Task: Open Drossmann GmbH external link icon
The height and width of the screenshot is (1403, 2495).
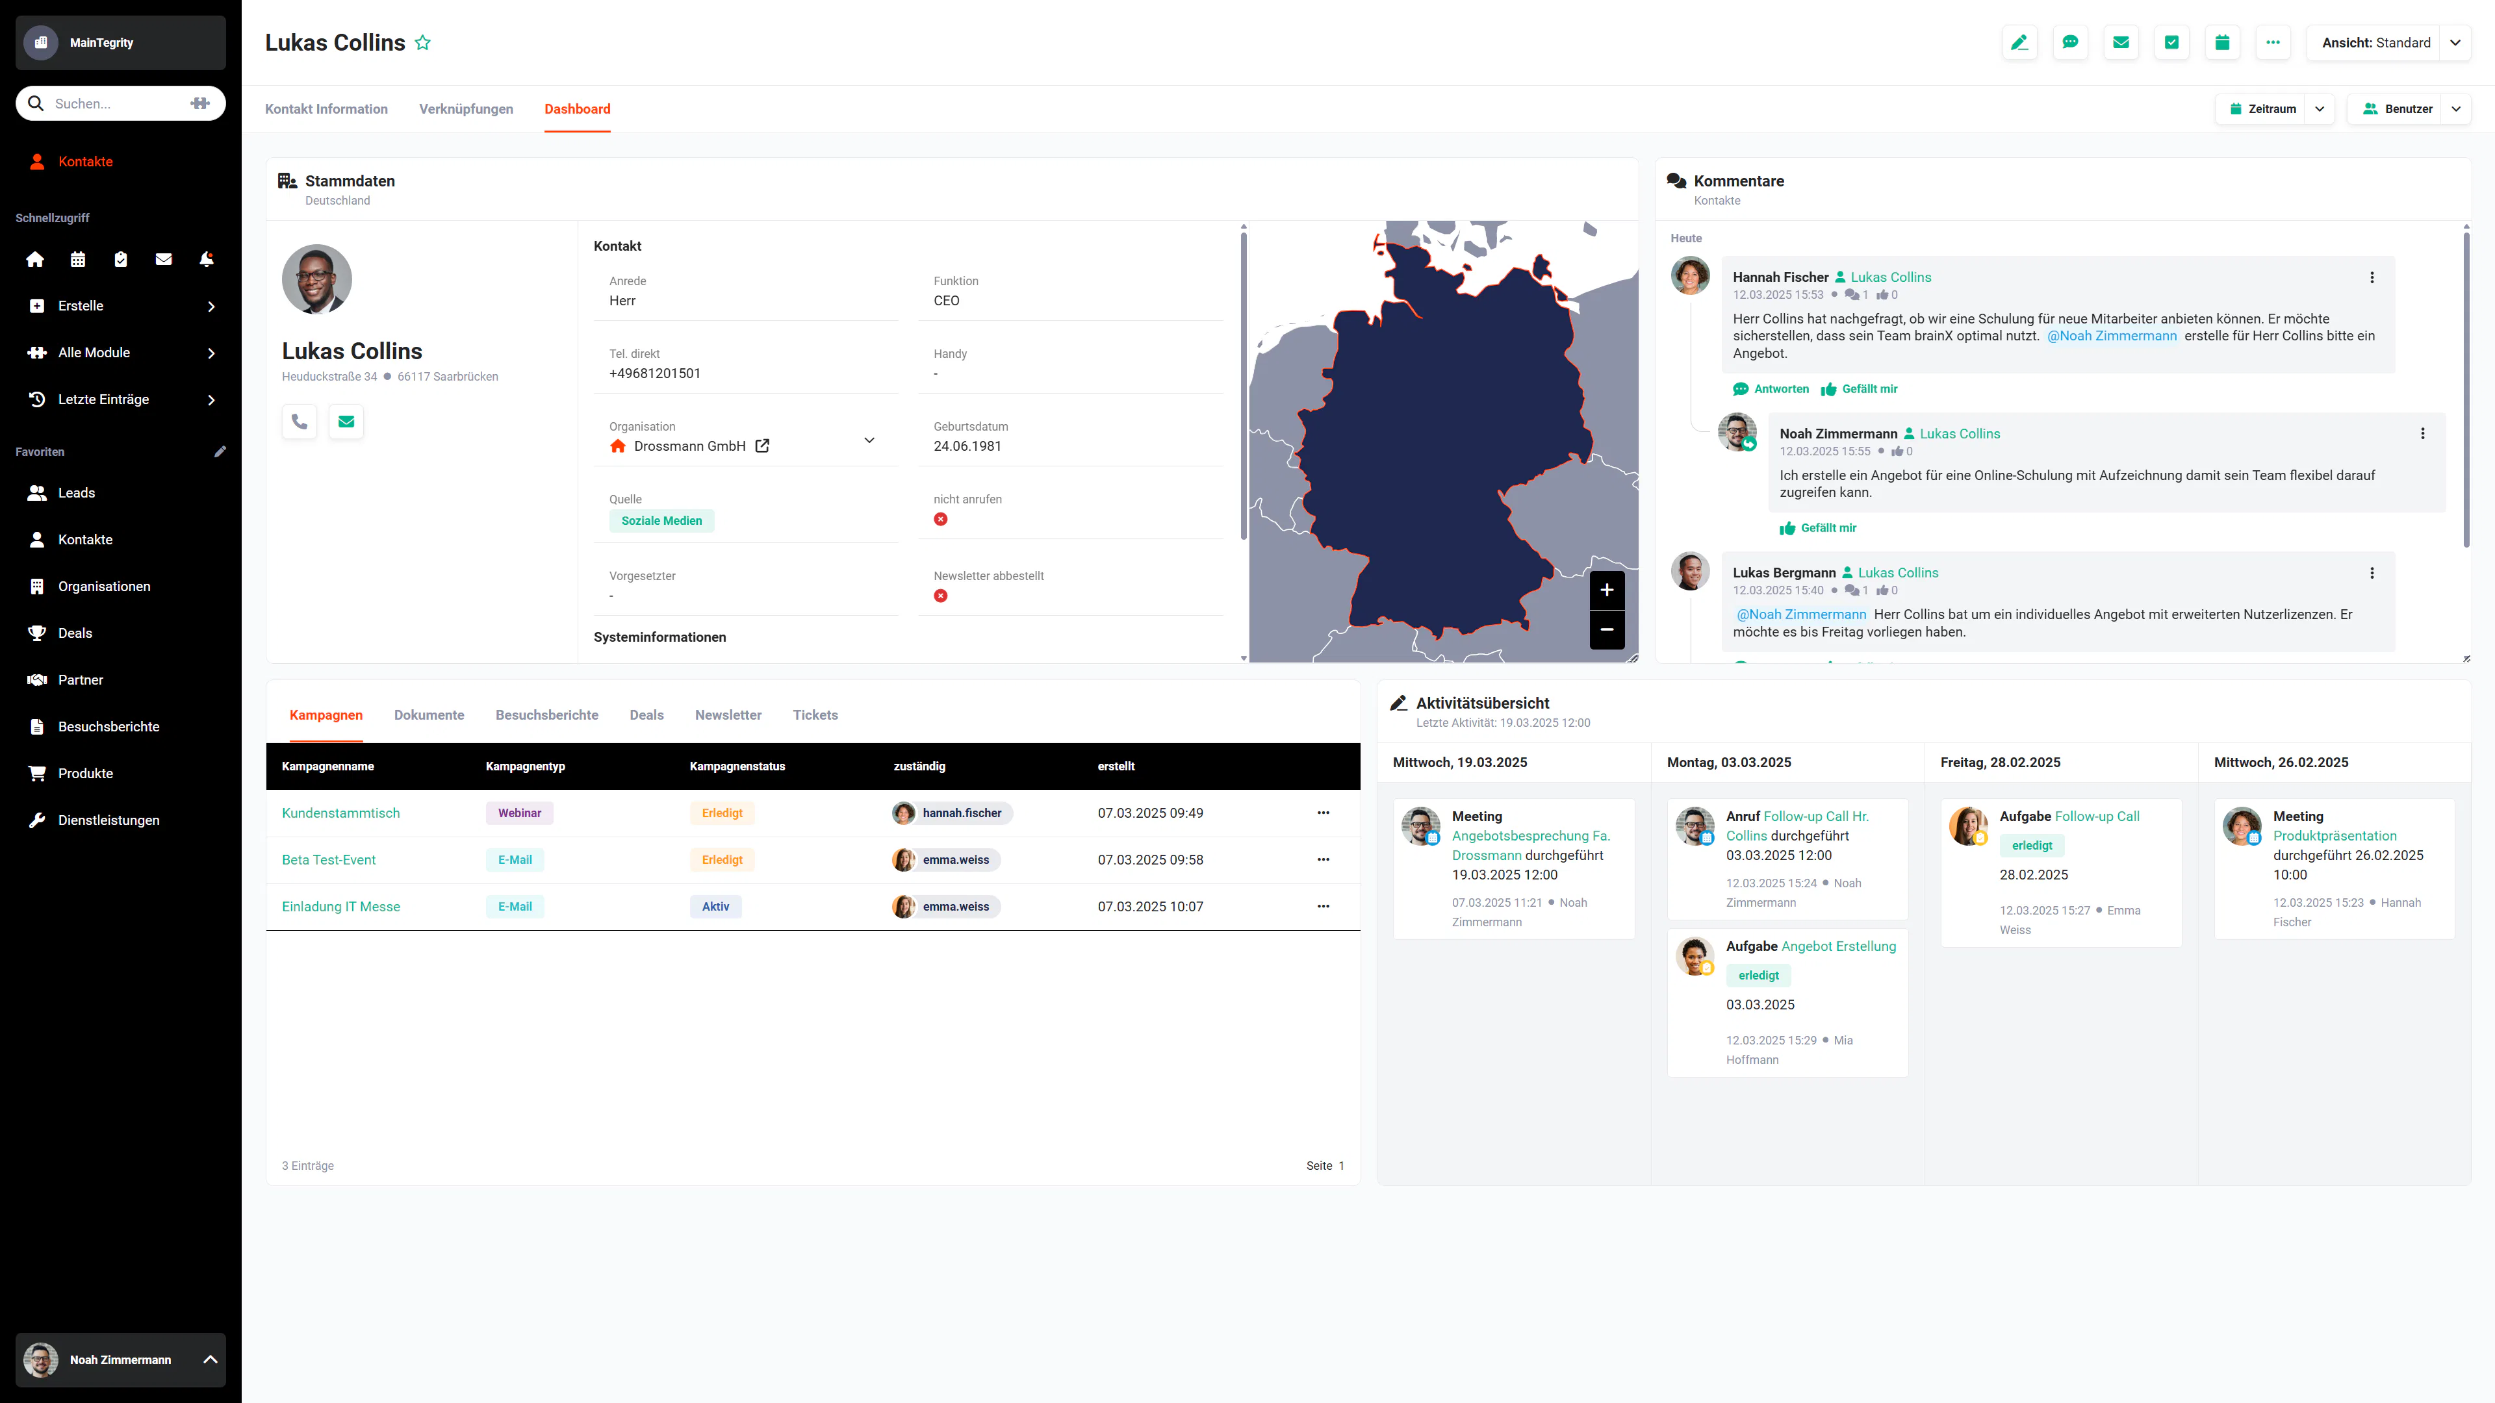Action: point(762,446)
